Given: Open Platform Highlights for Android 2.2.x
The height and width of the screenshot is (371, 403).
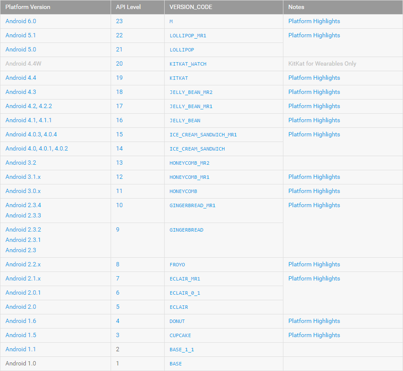Looking at the screenshot, I should [x=314, y=264].
